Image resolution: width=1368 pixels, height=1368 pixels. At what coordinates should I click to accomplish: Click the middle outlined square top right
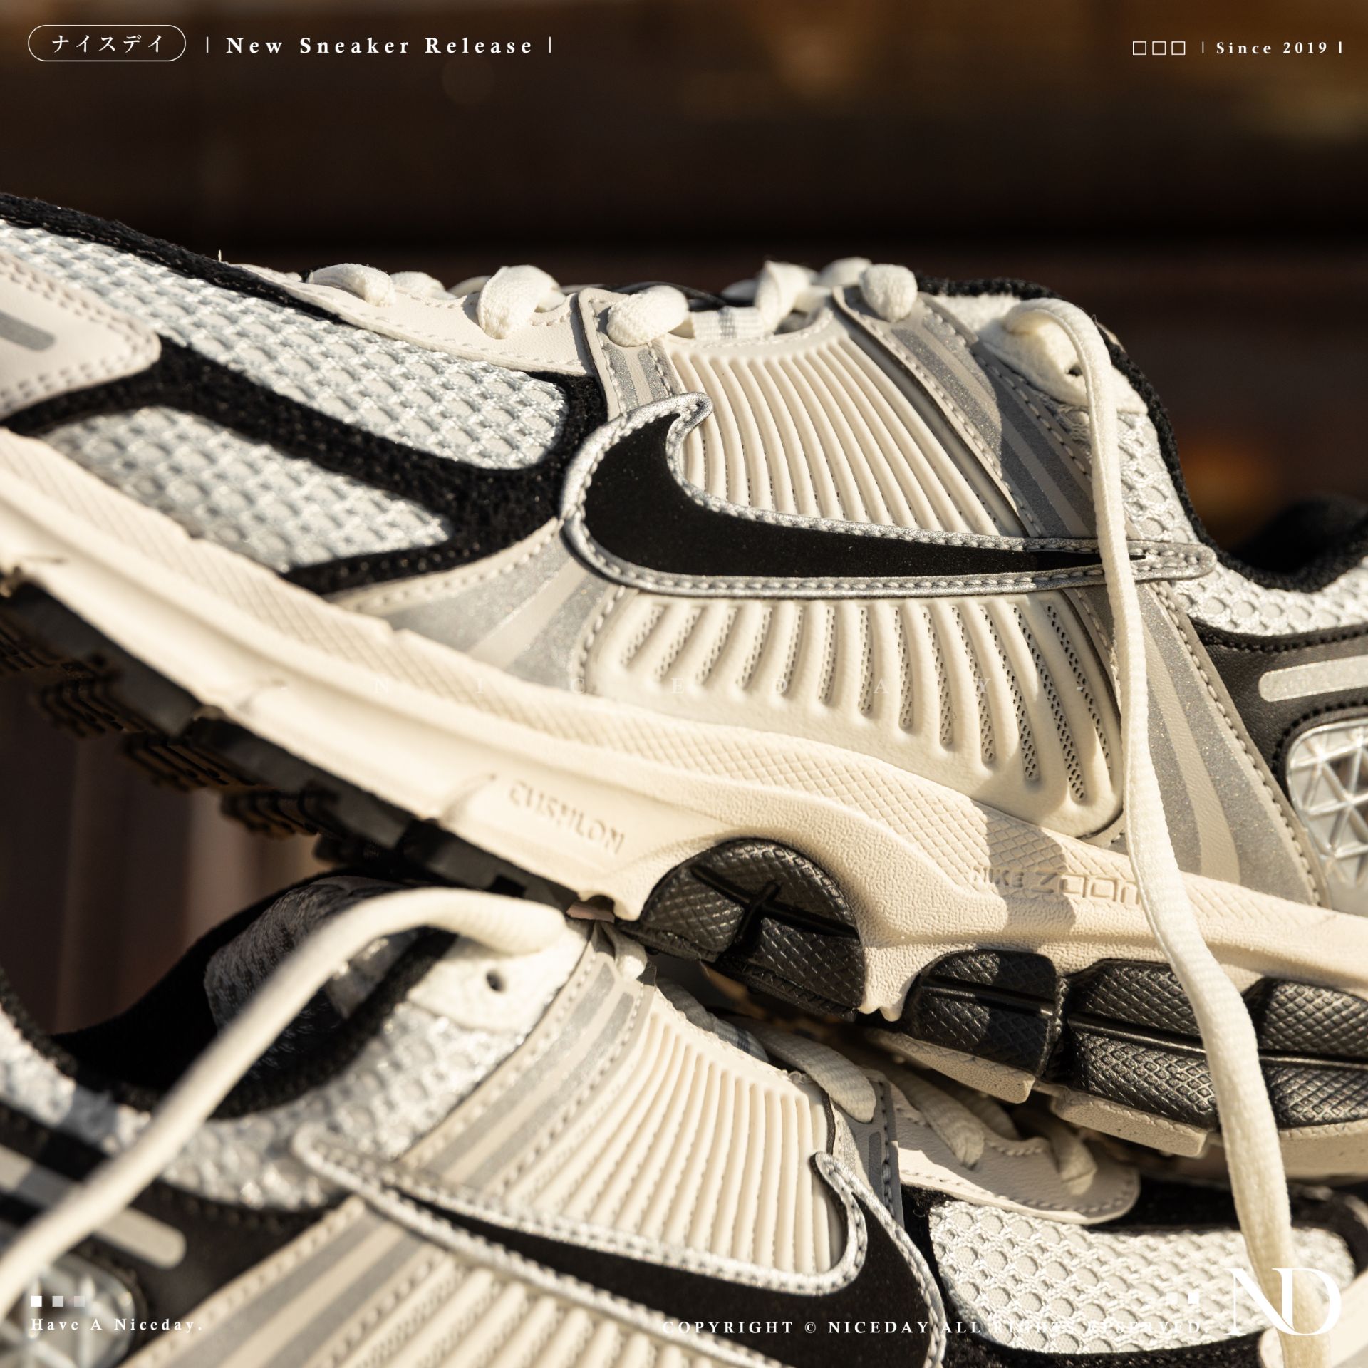[1159, 48]
